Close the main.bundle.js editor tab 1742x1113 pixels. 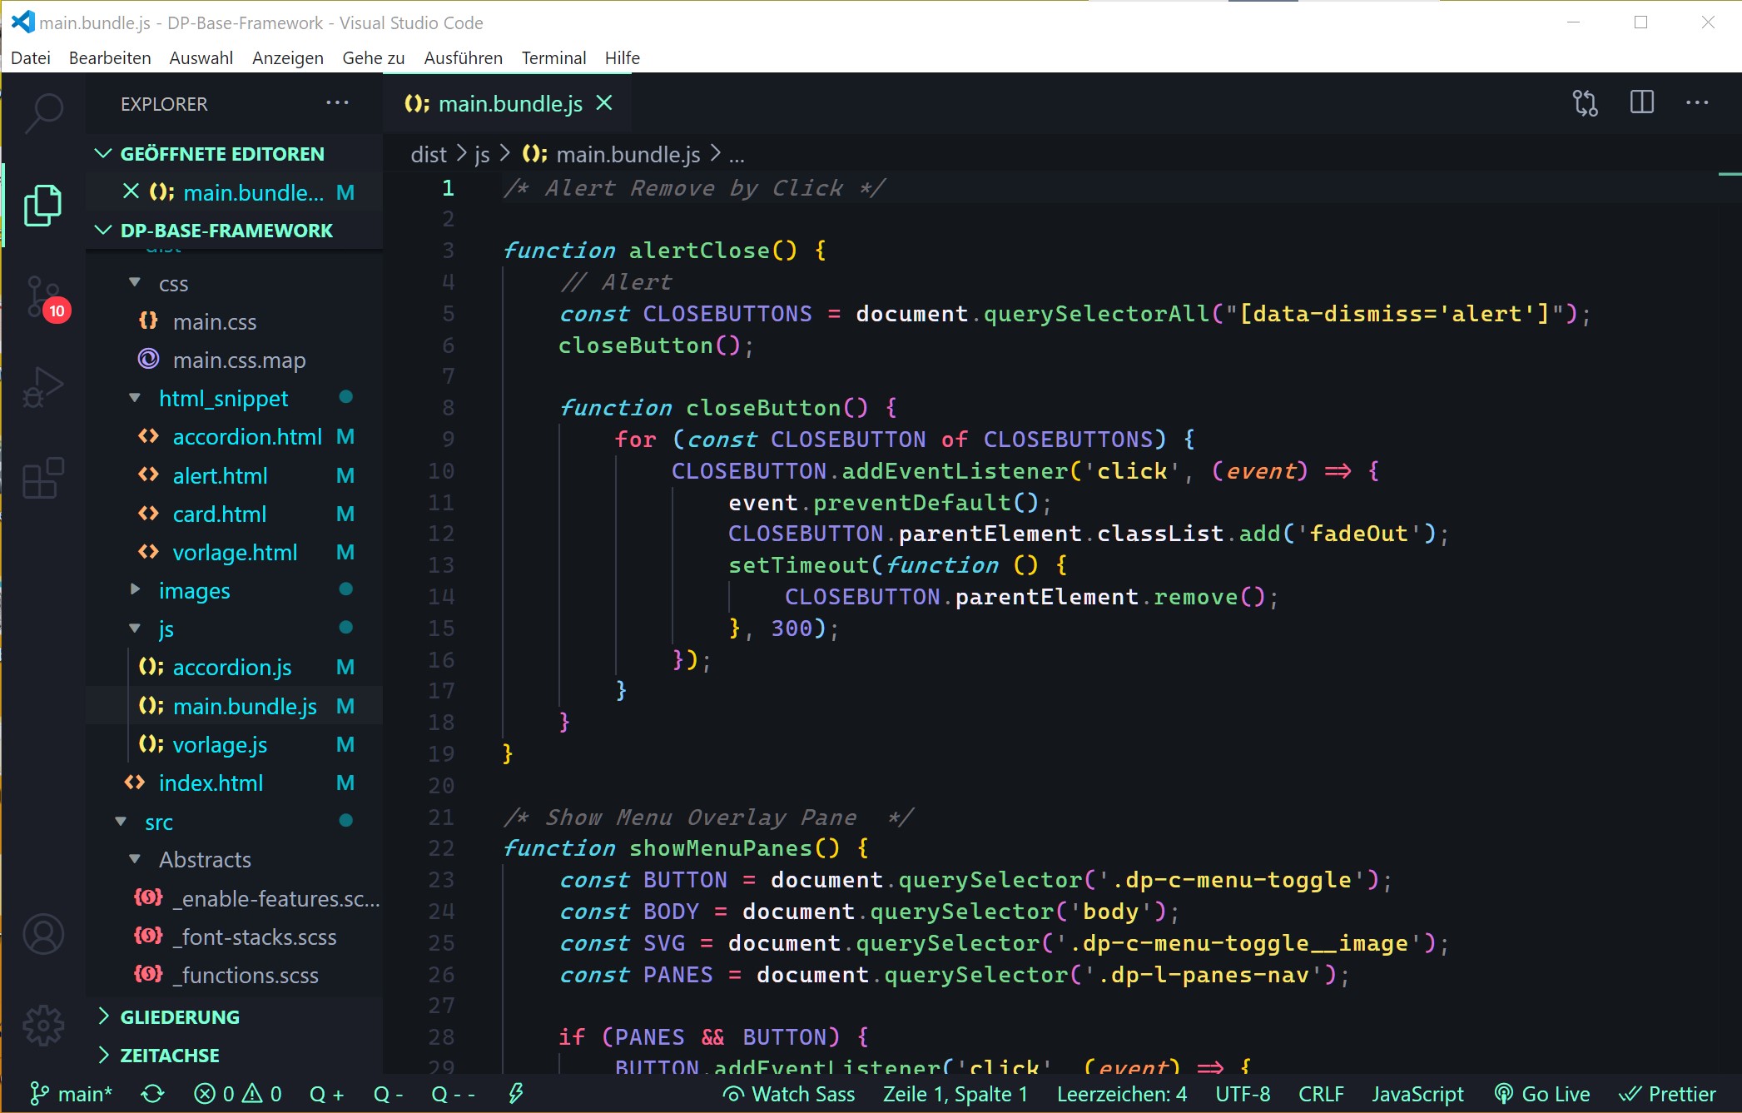coord(604,103)
